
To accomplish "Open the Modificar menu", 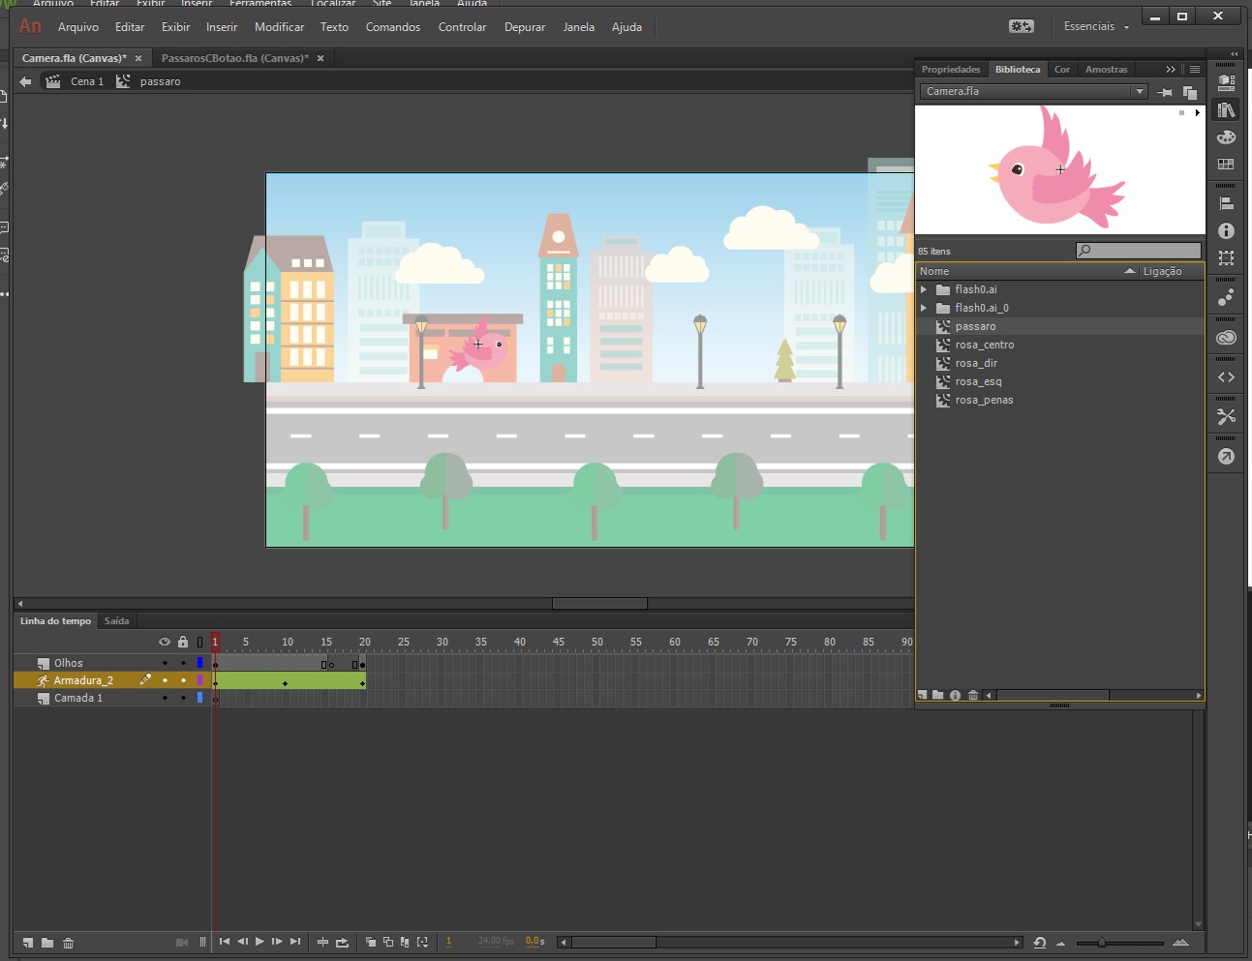I will point(279,27).
